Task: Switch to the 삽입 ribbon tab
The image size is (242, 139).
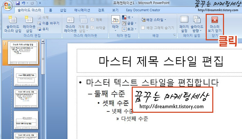Action: coord(63,10)
